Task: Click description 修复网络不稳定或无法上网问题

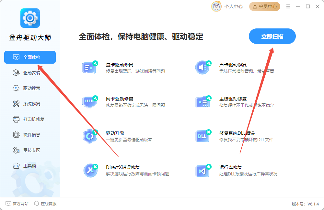Action: [x=135, y=105]
